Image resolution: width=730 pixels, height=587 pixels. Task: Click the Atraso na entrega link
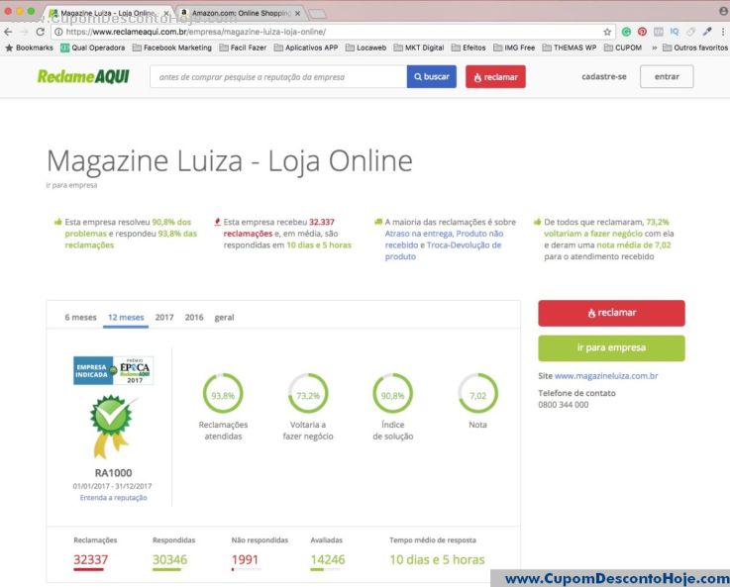coord(418,234)
